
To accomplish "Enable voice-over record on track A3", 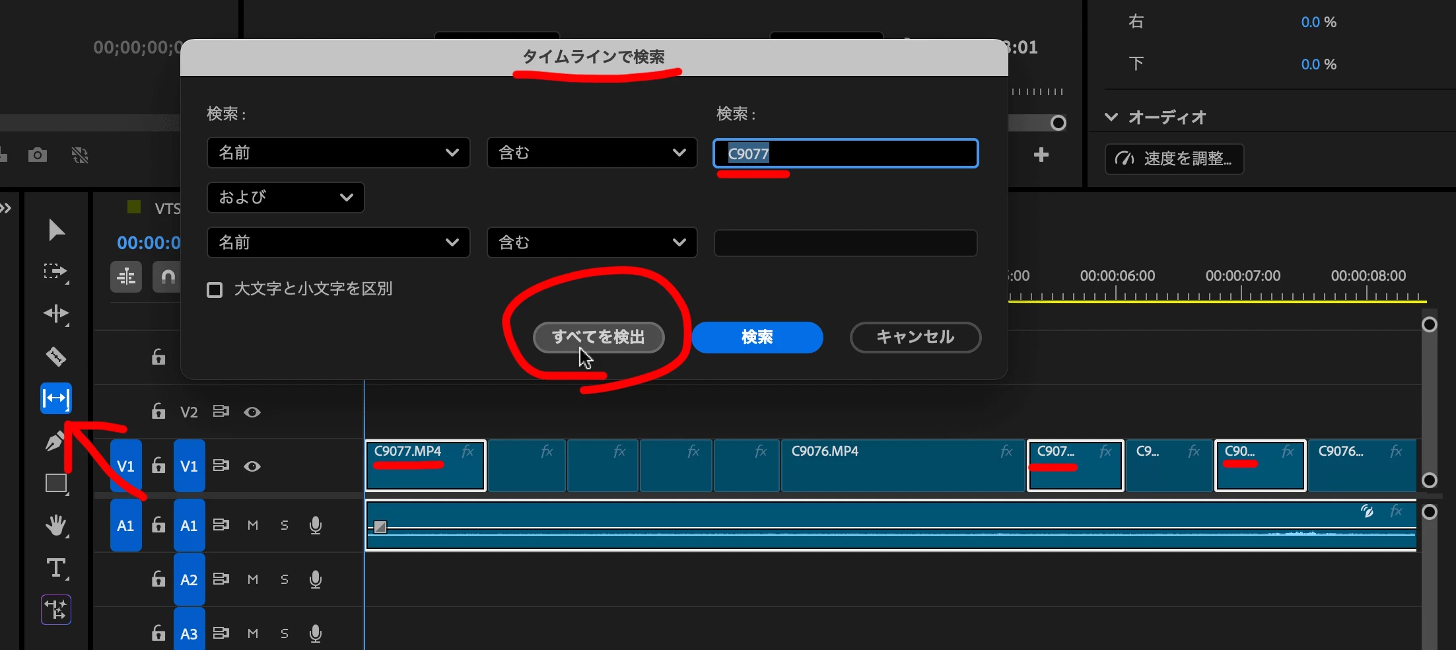I will pyautogui.click(x=316, y=633).
